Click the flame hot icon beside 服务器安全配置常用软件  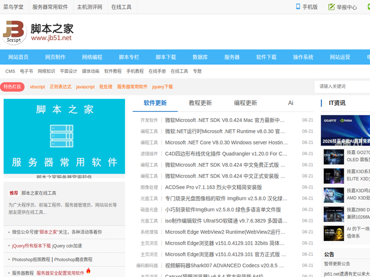[88, 271]
